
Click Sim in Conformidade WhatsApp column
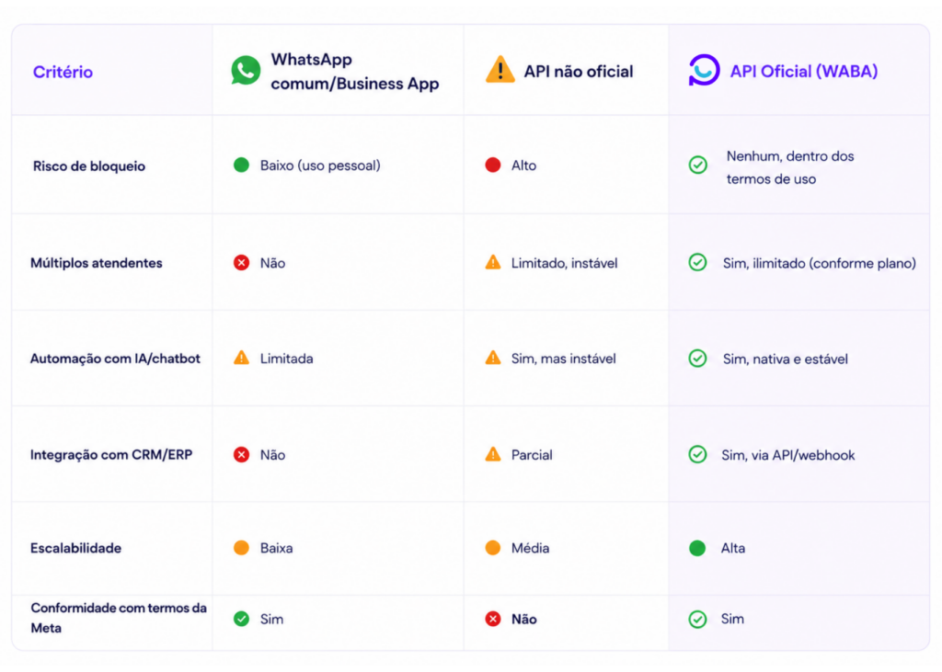(x=271, y=620)
